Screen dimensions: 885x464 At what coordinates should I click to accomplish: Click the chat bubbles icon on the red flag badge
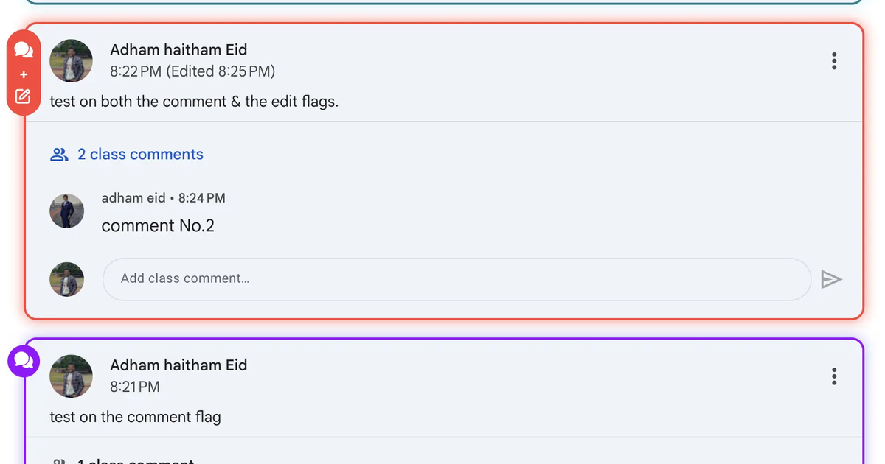(23, 50)
